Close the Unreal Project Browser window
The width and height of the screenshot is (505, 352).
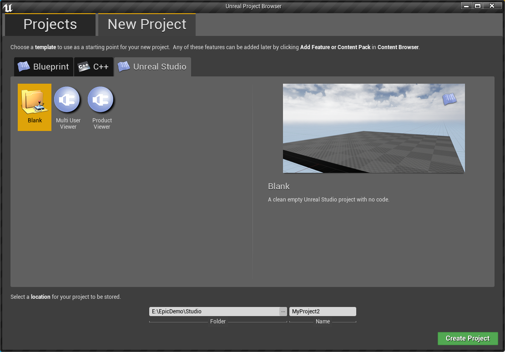[x=492, y=6]
